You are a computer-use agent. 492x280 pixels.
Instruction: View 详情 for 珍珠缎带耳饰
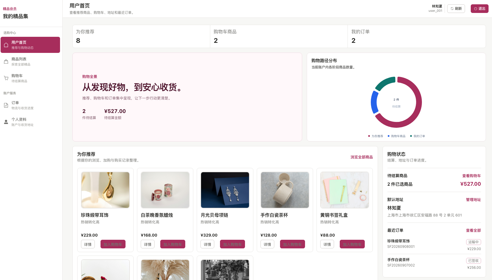click(x=88, y=244)
